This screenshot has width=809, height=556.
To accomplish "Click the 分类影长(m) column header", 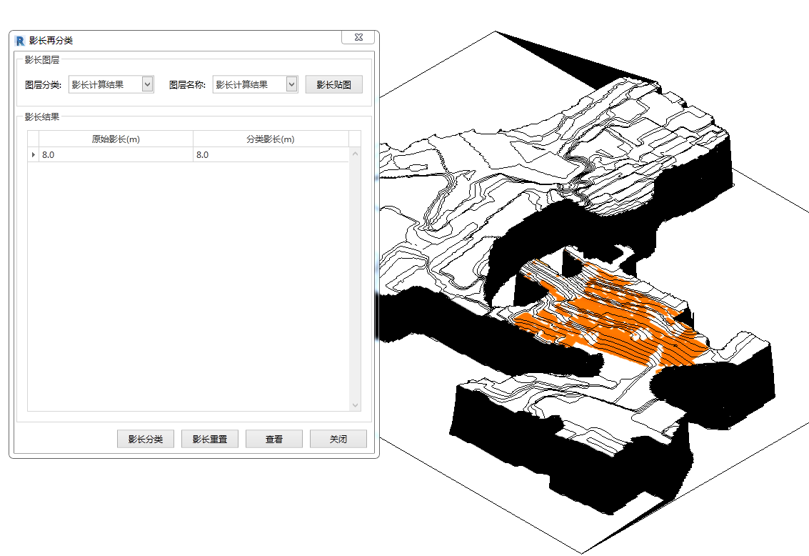I will click(271, 139).
